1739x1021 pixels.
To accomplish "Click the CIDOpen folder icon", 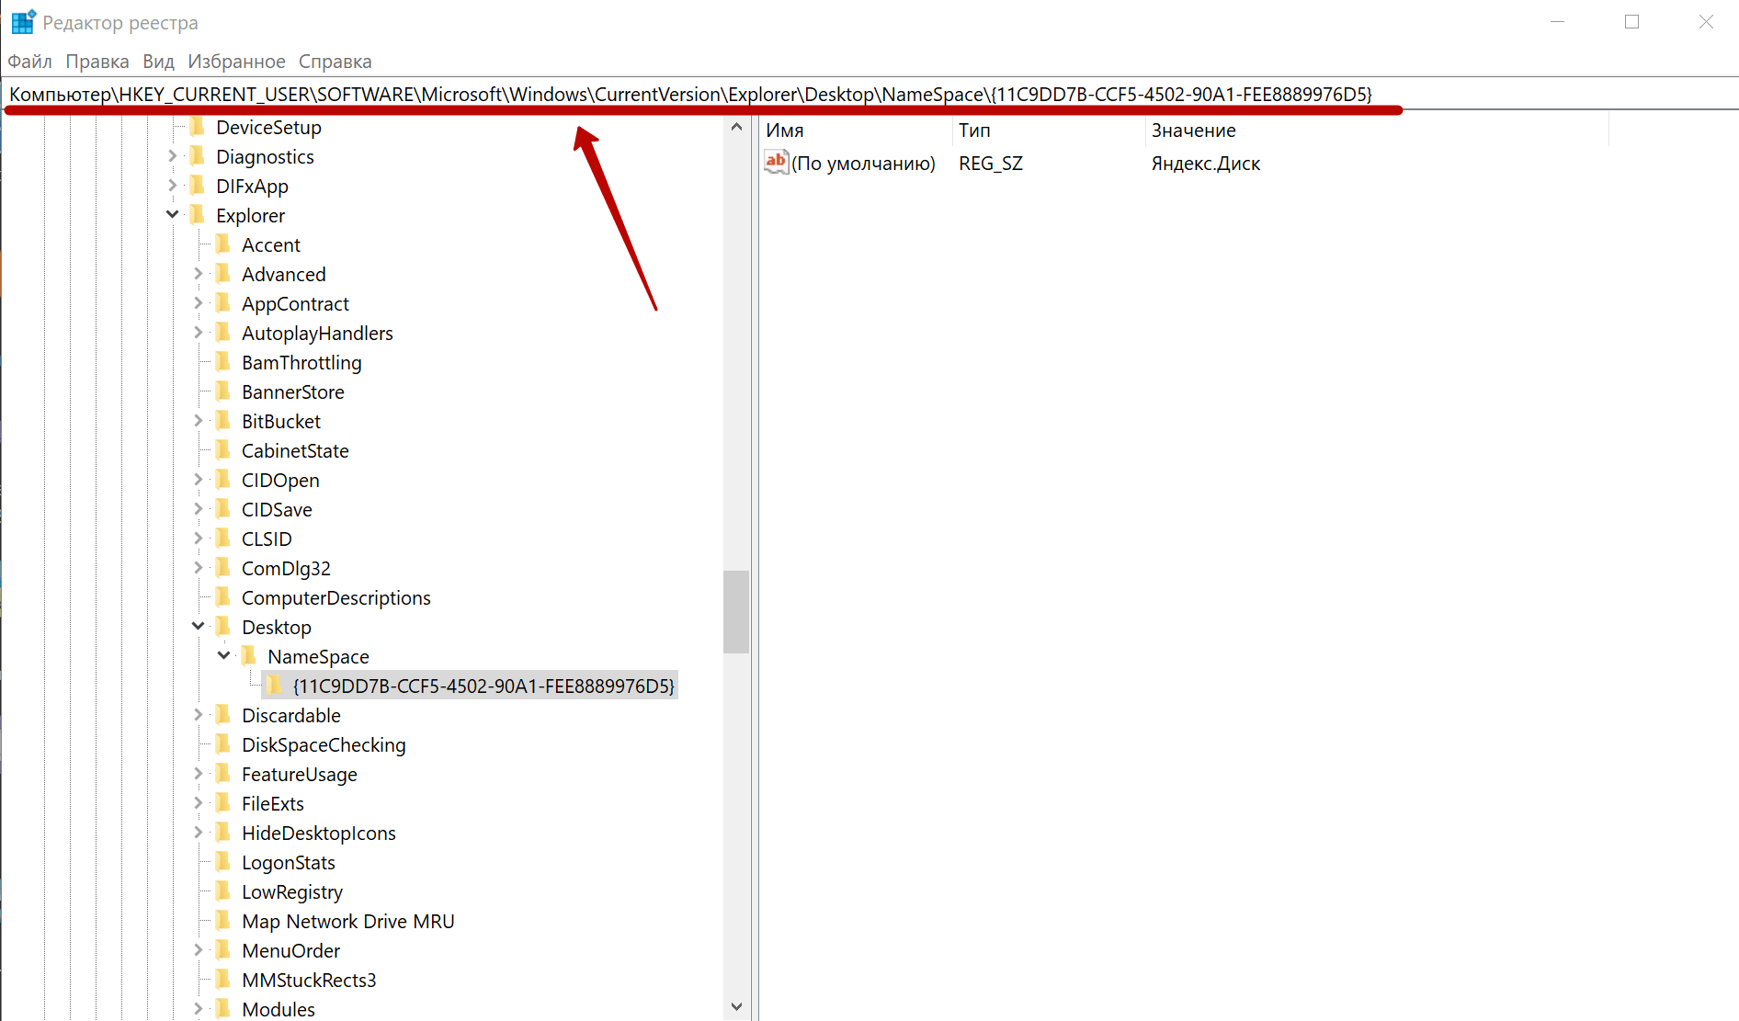I will (222, 480).
